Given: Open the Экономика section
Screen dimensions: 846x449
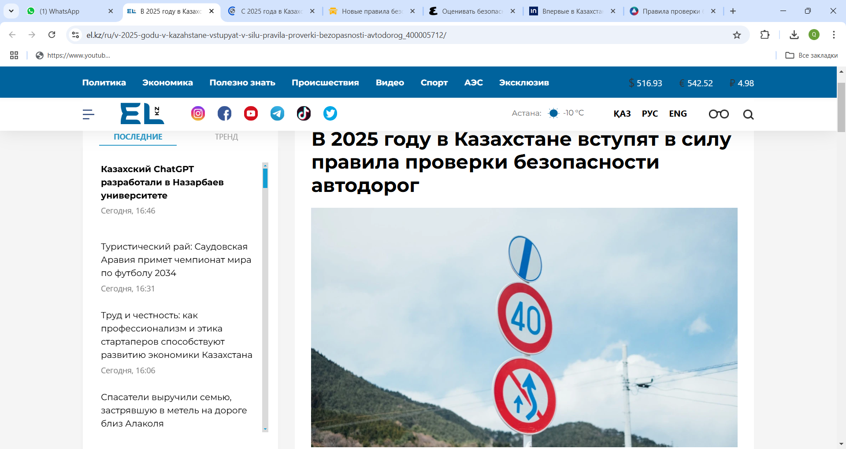Looking at the screenshot, I should coord(167,83).
